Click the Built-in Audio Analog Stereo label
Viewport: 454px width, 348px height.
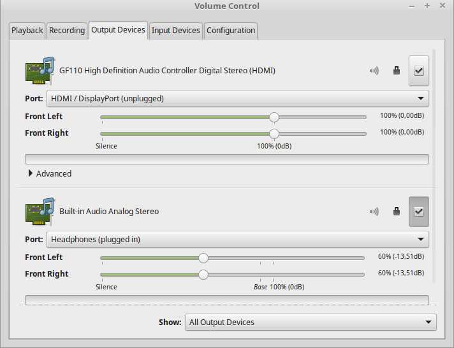[x=109, y=212]
